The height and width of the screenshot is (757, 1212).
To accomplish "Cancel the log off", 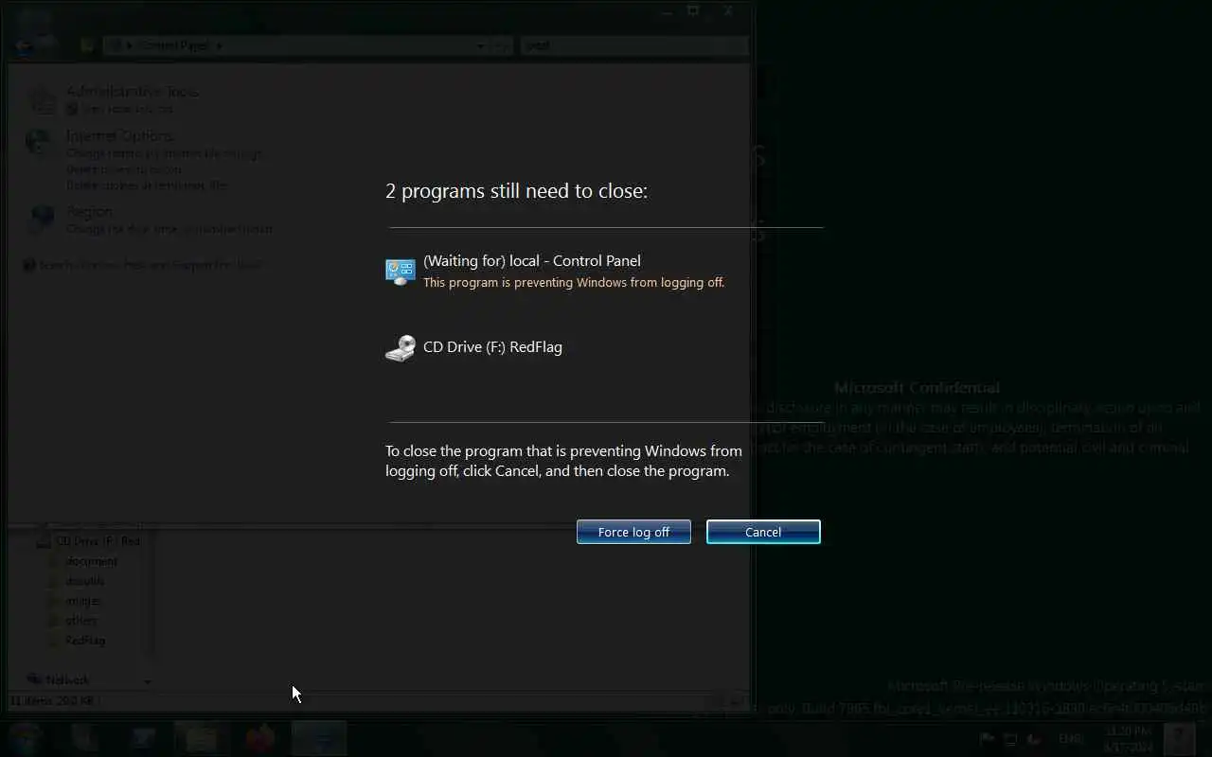I will pyautogui.click(x=763, y=532).
